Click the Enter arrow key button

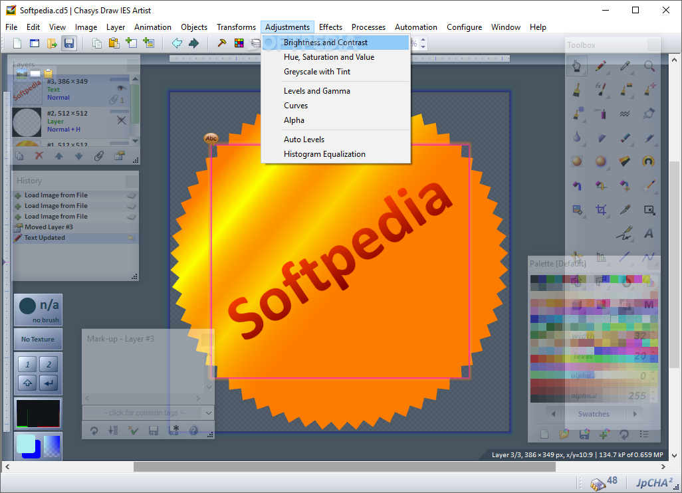49,383
